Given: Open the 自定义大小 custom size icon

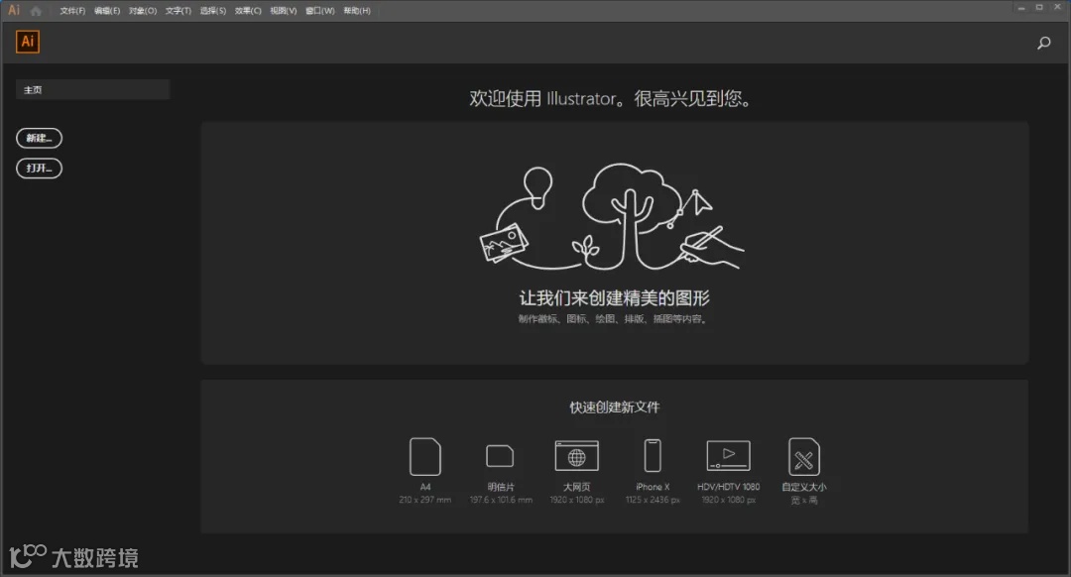Looking at the screenshot, I should (x=804, y=456).
